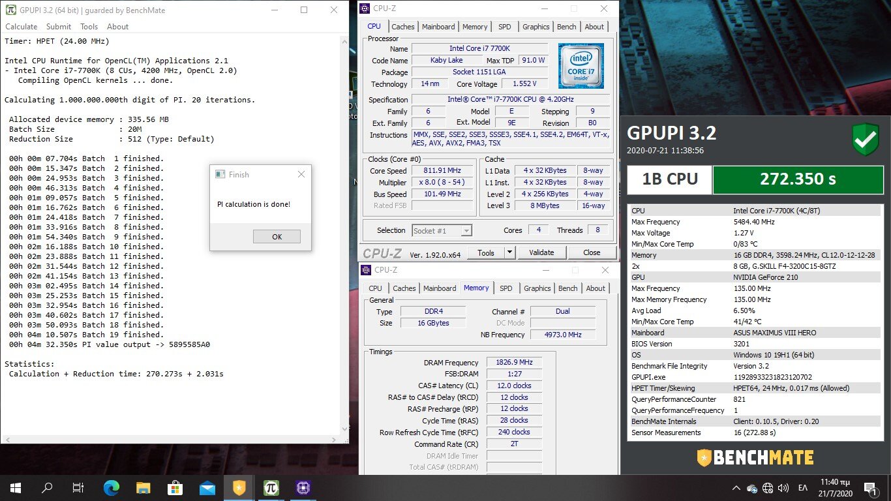Screen dimensions: 891x501
Task: Open Bench tab in top CPU-Z window
Action: [x=566, y=27]
